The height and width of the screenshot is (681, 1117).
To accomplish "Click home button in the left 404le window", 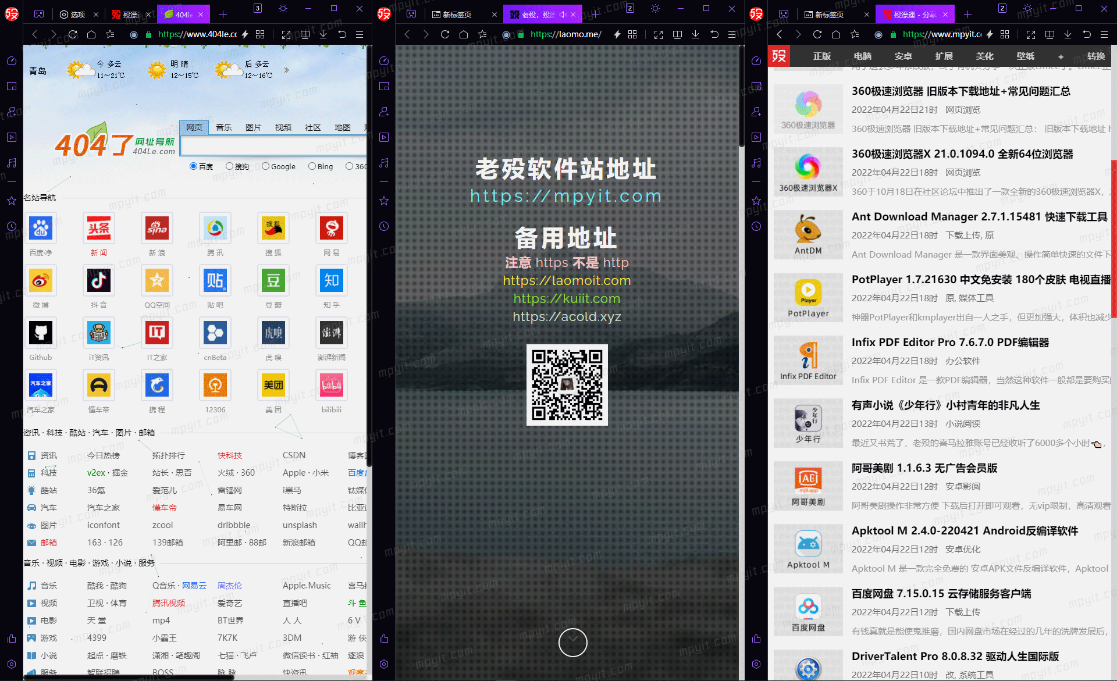I will click(91, 34).
